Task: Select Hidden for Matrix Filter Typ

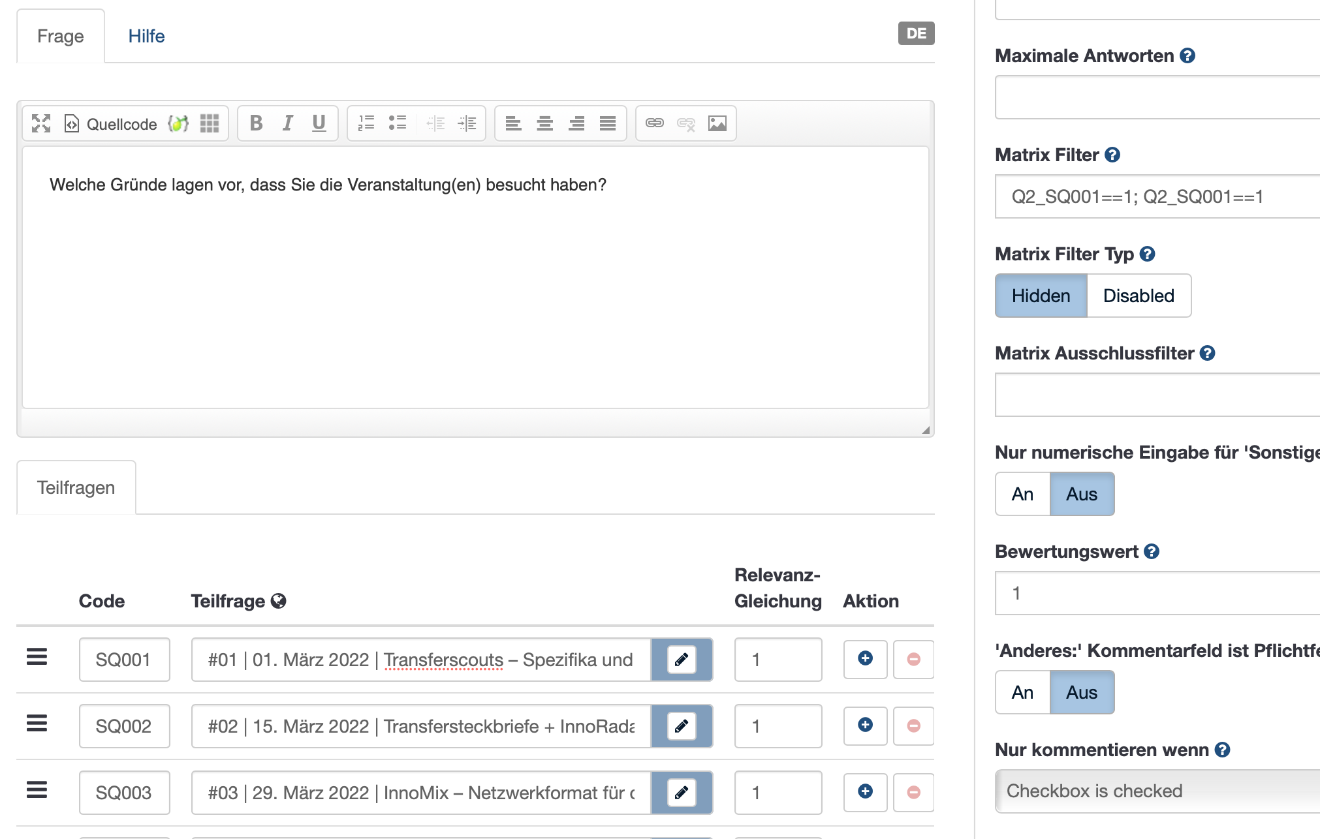Action: pos(1041,296)
